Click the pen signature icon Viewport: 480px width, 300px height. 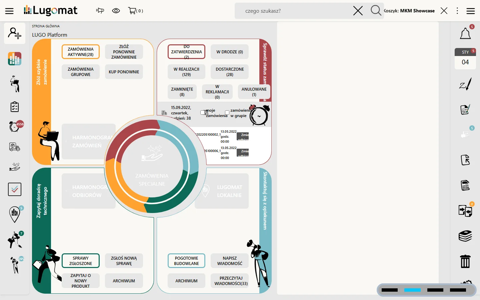(x=465, y=84)
